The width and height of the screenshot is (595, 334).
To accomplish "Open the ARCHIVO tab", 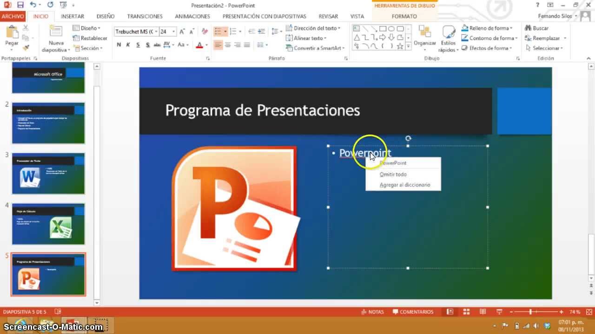I will click(13, 16).
